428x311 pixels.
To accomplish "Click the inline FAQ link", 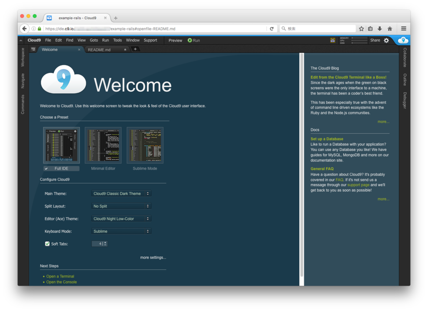I will coord(339,180).
